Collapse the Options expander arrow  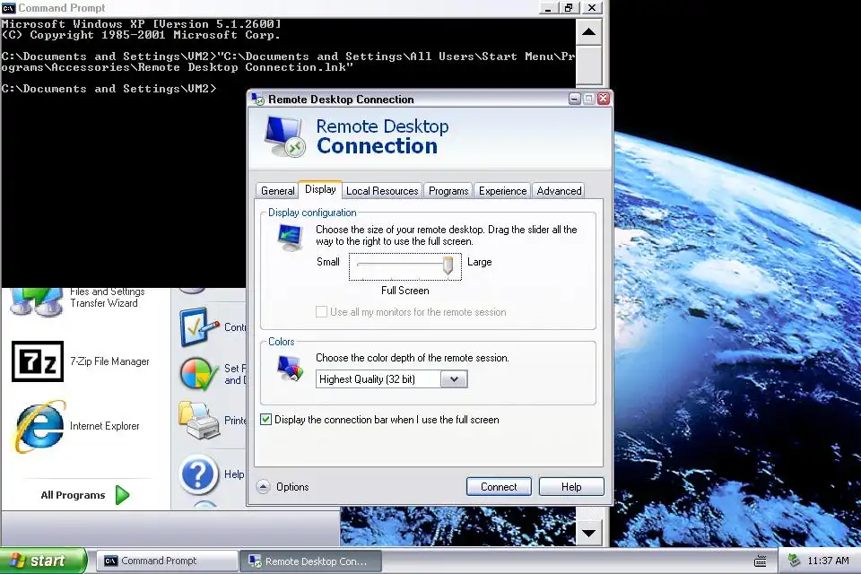click(263, 487)
